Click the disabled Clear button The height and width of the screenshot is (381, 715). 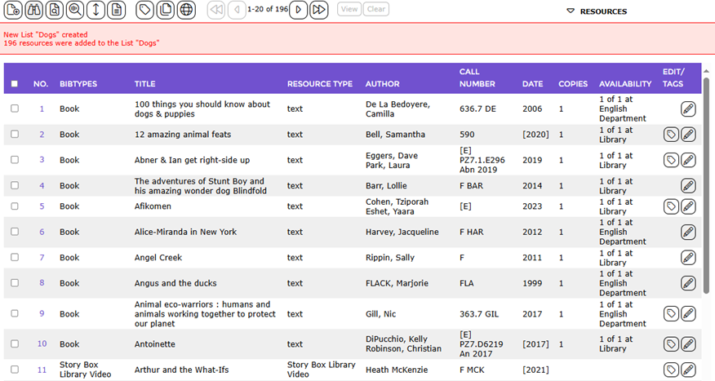tap(376, 9)
